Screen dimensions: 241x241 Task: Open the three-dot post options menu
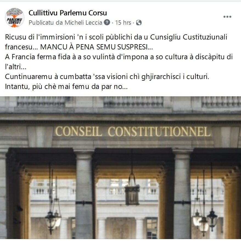point(227,17)
